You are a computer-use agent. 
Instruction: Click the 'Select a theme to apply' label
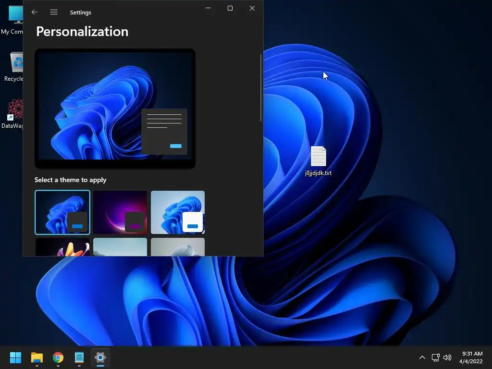pyautogui.click(x=70, y=180)
